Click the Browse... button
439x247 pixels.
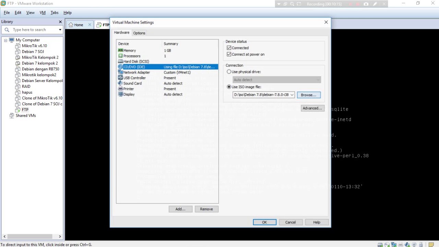[x=309, y=95]
